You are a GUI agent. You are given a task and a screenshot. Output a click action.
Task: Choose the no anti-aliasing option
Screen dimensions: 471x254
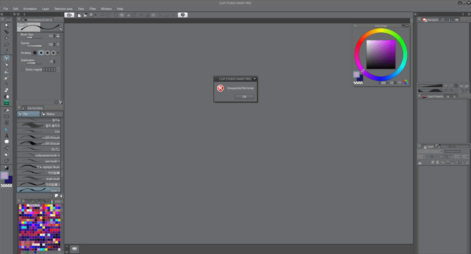pos(35,52)
